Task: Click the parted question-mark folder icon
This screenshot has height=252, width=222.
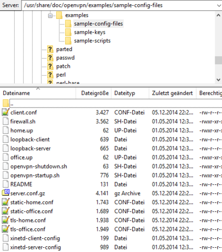Action: tap(50, 49)
